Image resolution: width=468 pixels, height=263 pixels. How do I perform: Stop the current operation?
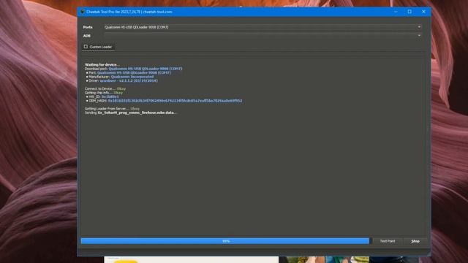tap(415, 241)
